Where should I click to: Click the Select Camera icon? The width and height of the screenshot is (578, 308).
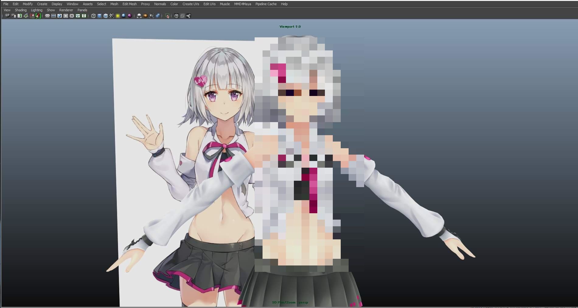(7, 16)
